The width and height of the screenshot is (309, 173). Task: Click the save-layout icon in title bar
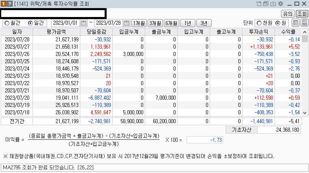266,4
